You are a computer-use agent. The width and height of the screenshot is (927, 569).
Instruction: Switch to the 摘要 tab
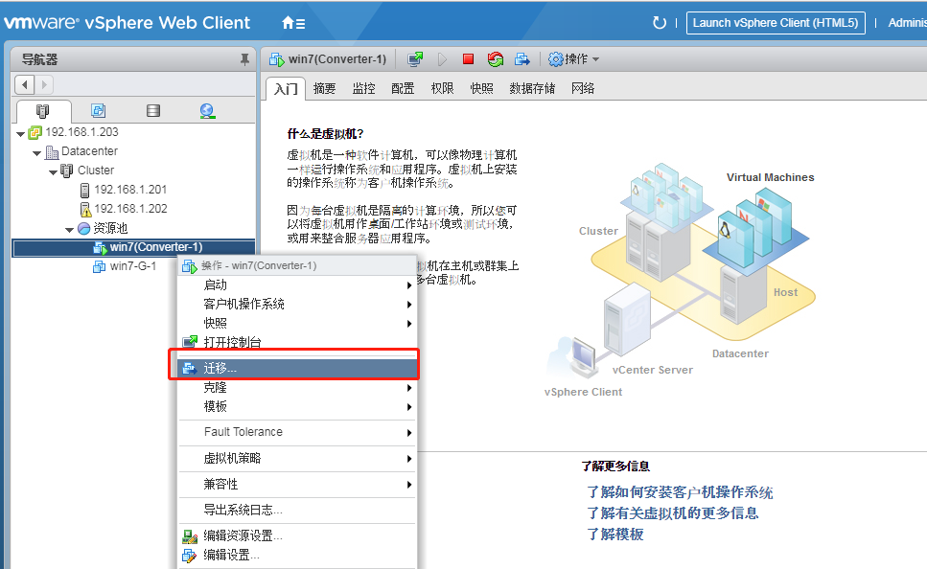click(x=325, y=89)
